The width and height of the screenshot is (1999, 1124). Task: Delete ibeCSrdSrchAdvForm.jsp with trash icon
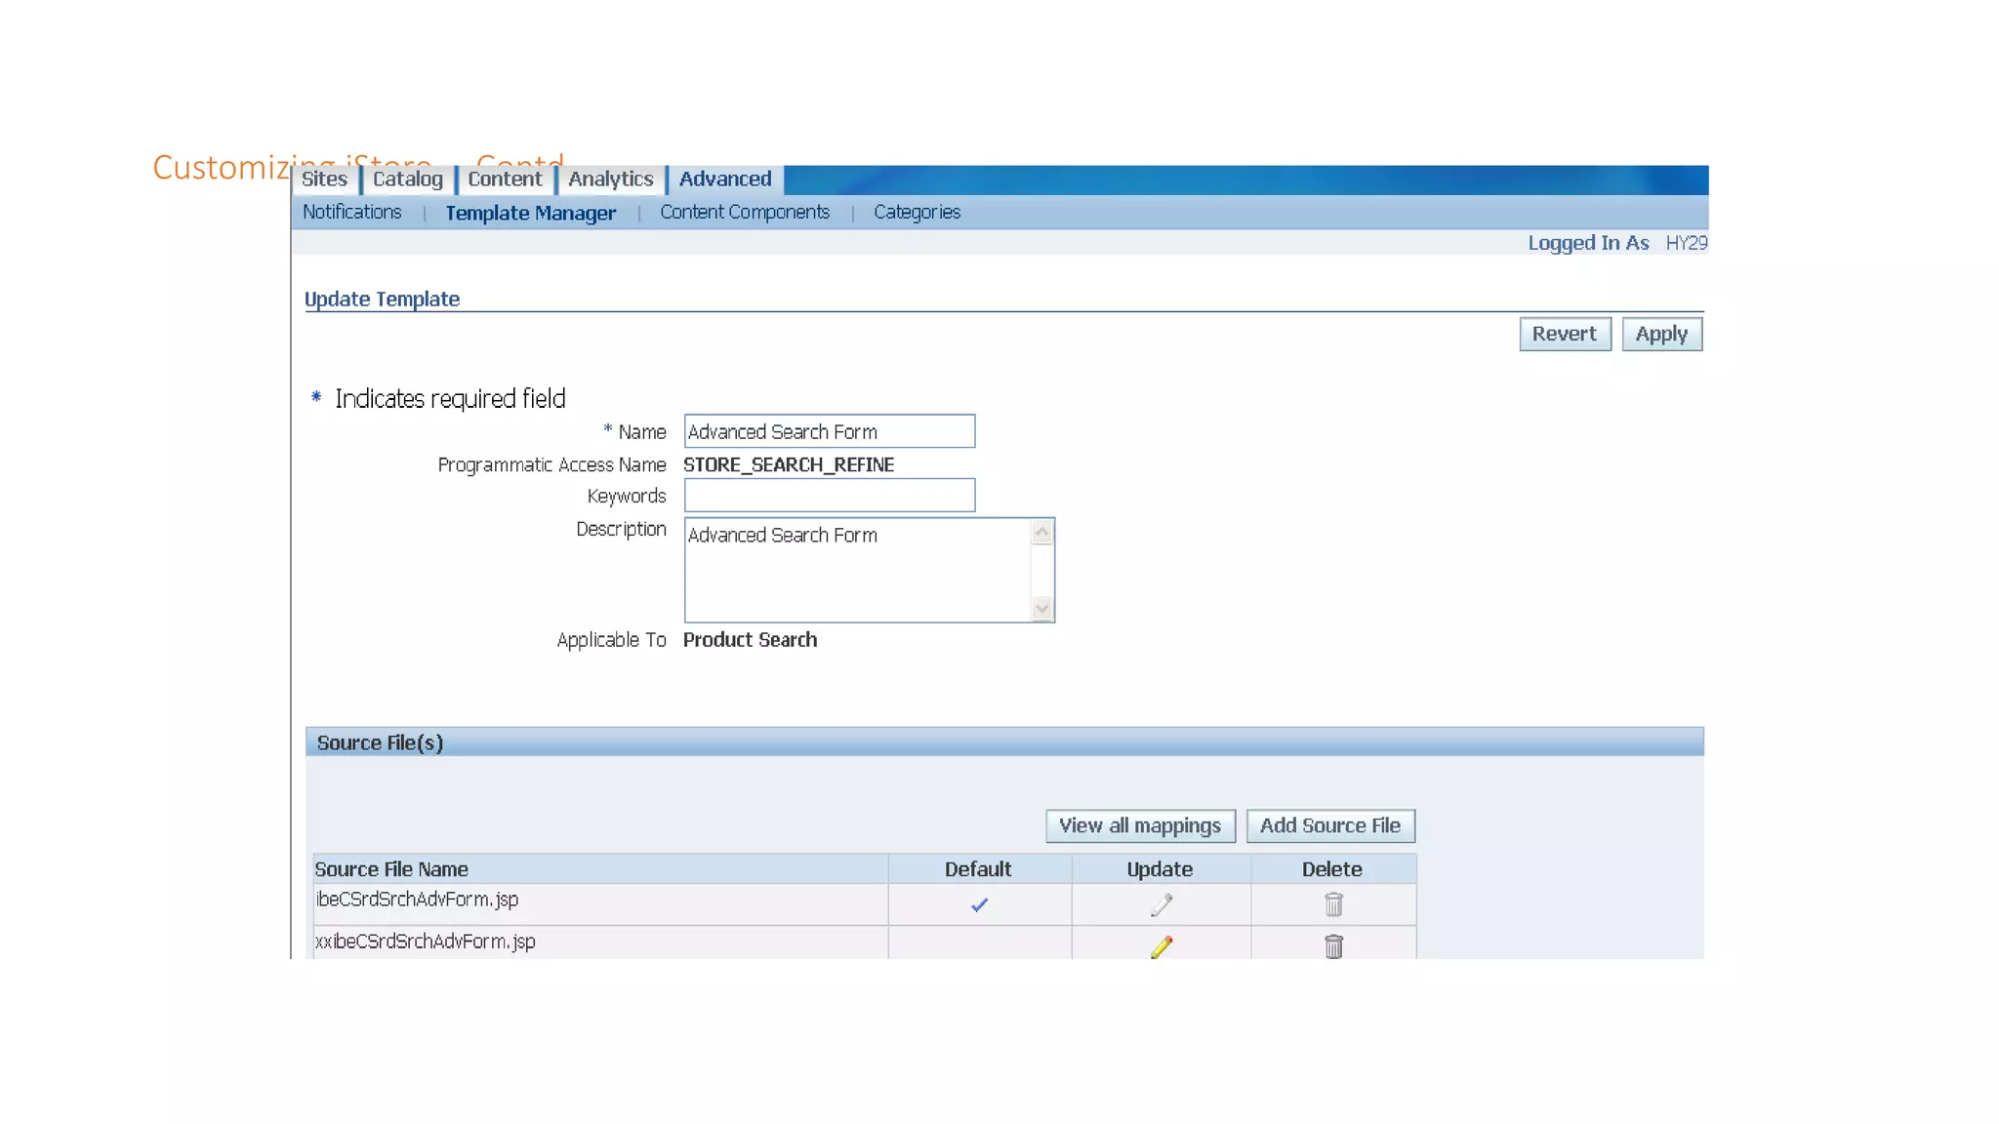point(1333,905)
